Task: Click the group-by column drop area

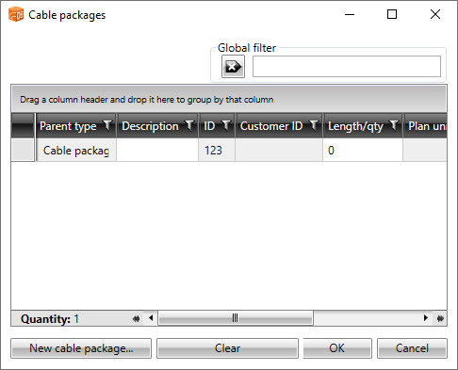Action: pyautogui.click(x=229, y=100)
